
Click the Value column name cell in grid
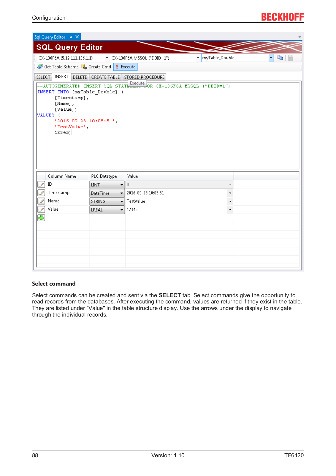[x=67, y=209]
